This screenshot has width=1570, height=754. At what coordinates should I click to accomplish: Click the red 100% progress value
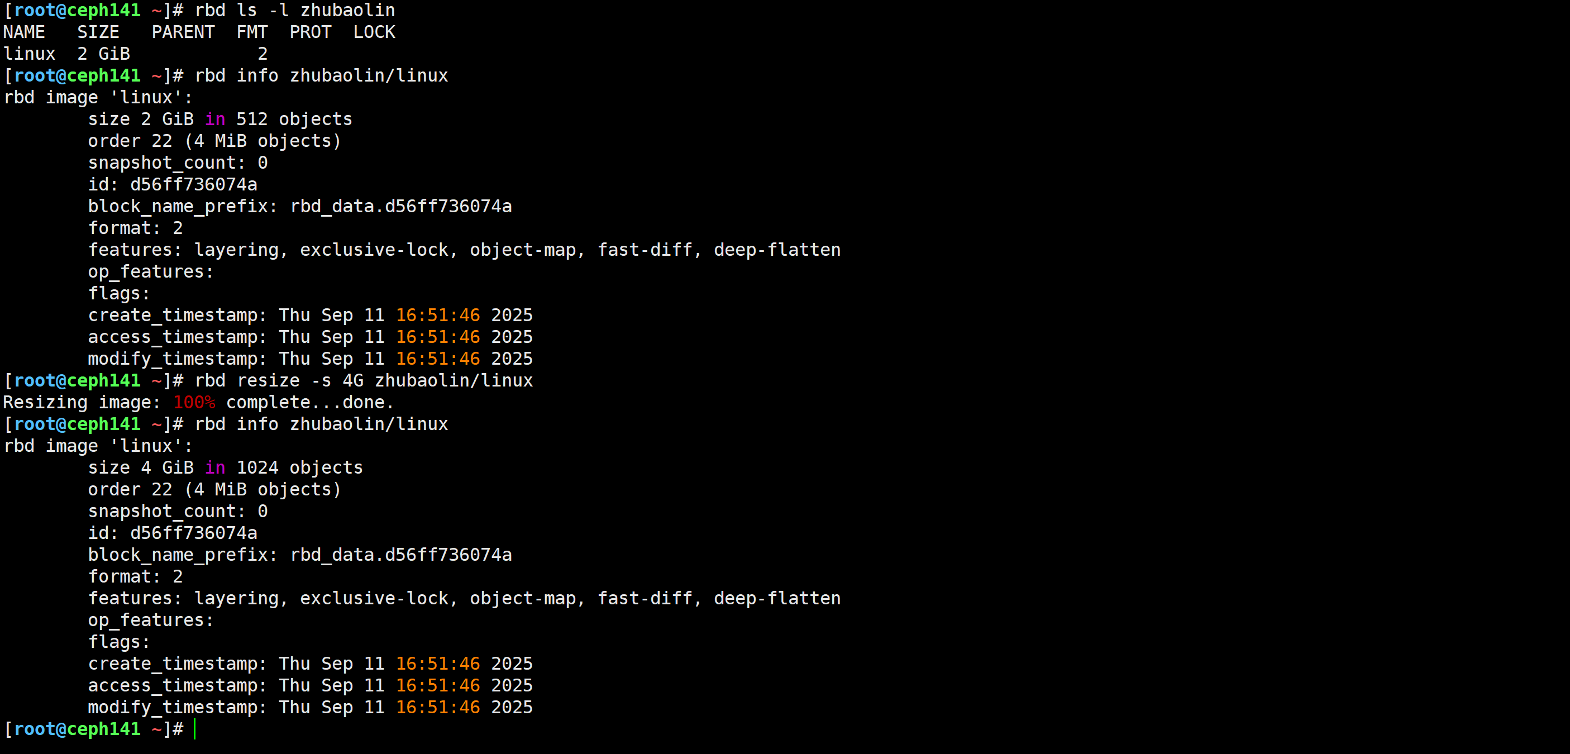pyautogui.click(x=194, y=403)
